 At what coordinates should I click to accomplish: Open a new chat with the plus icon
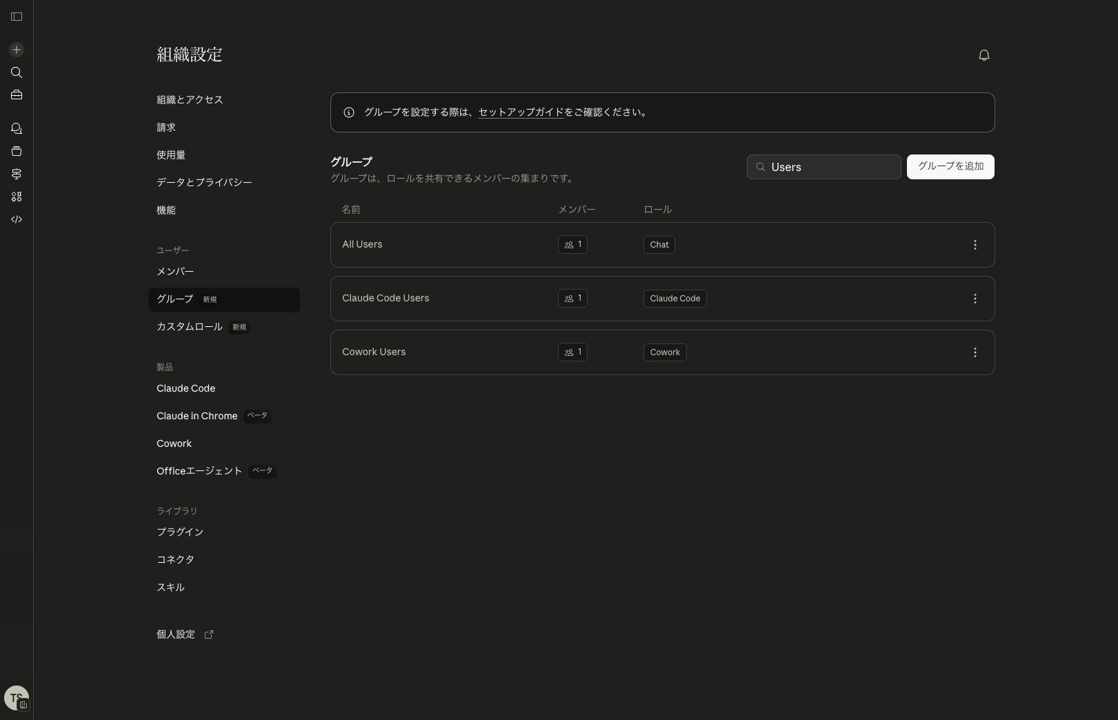tap(16, 49)
